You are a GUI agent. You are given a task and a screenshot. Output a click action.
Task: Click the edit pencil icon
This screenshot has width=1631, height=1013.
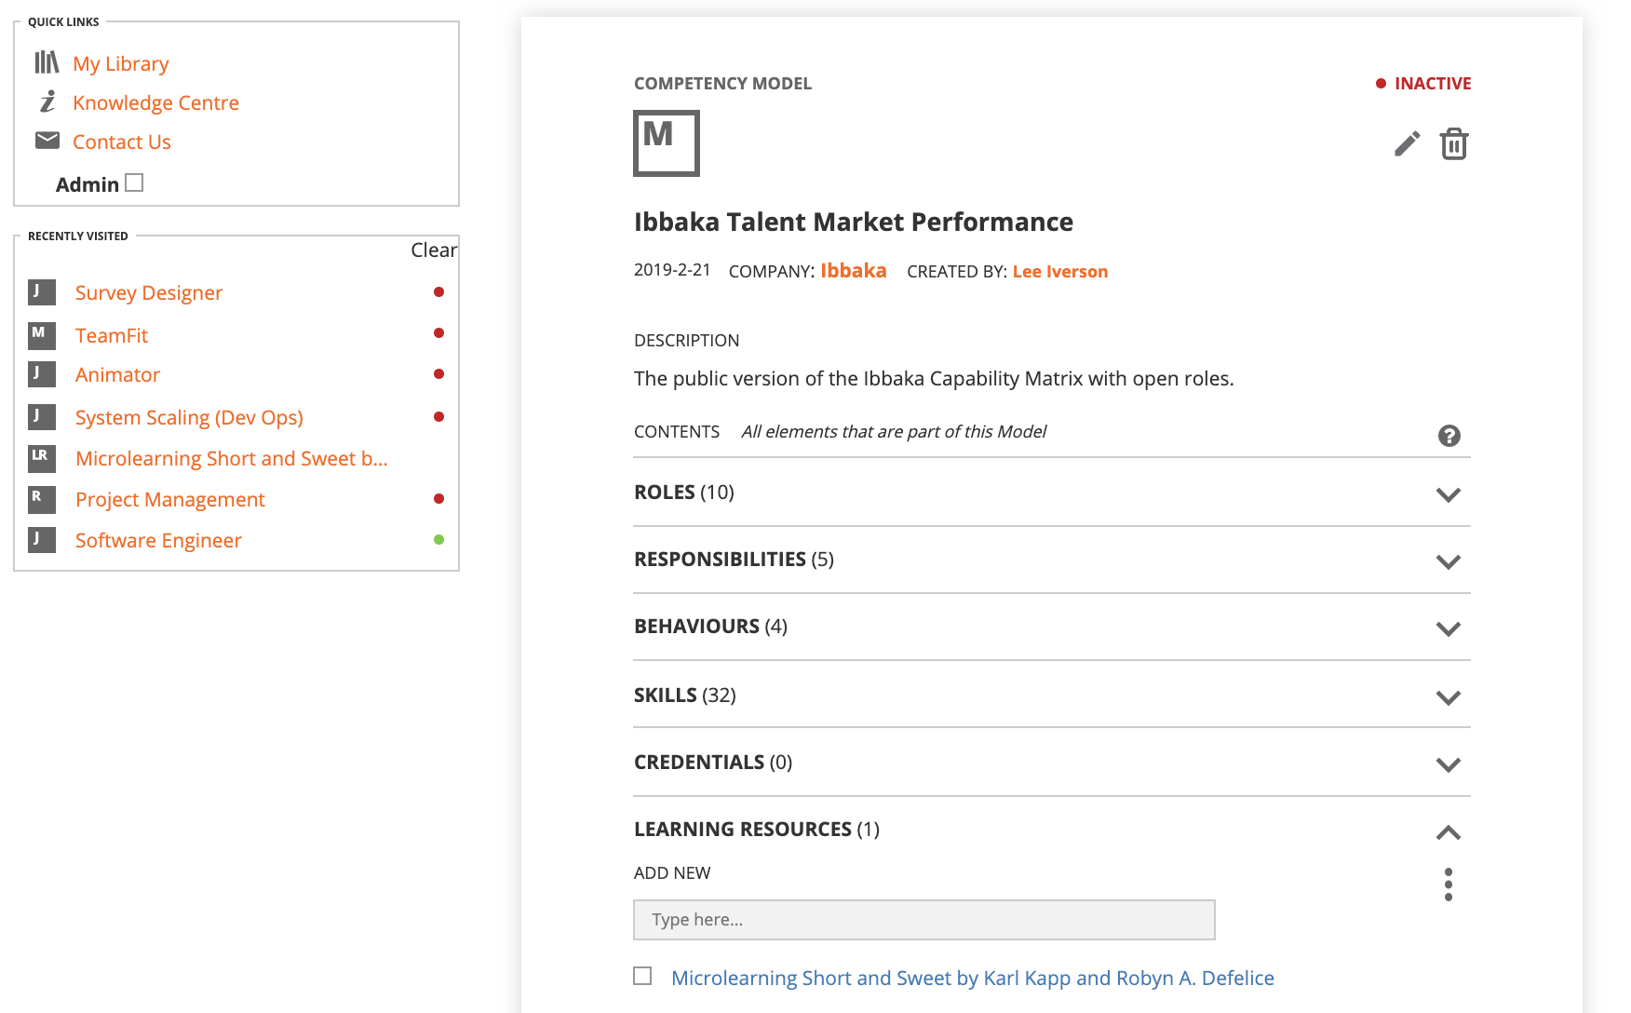pos(1407,144)
